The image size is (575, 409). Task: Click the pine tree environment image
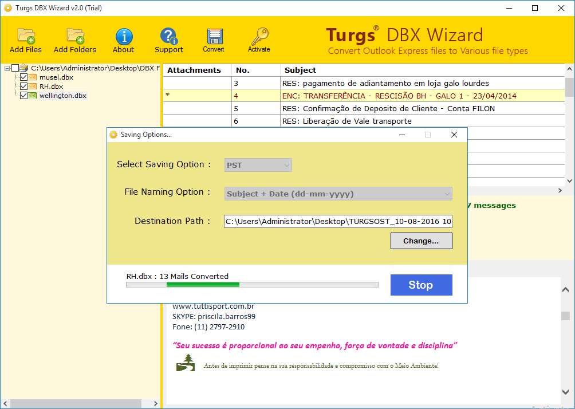[186, 363]
